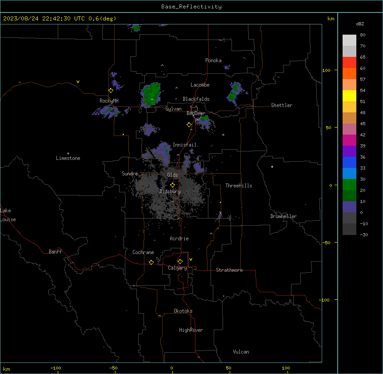This screenshot has width=383, height=374.
Task: Click the Olds label
Action: (172, 175)
